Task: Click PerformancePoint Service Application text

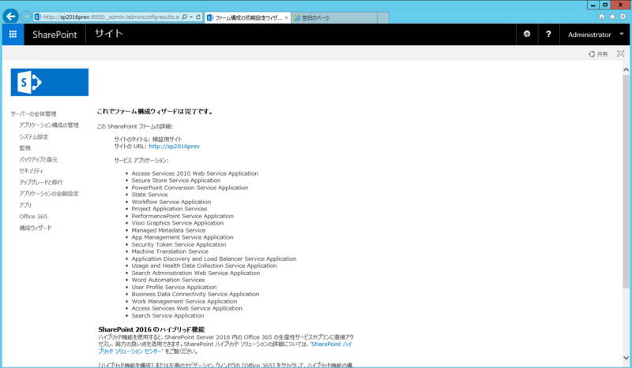Action: coord(182,216)
